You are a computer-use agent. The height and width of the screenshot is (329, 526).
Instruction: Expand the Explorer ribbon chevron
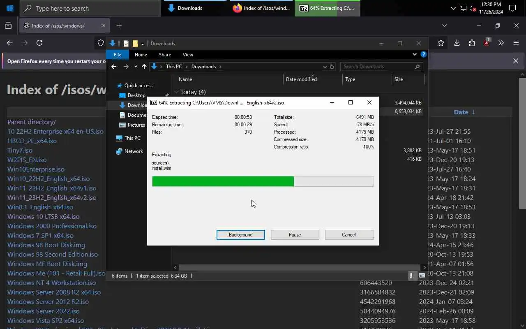(414, 54)
